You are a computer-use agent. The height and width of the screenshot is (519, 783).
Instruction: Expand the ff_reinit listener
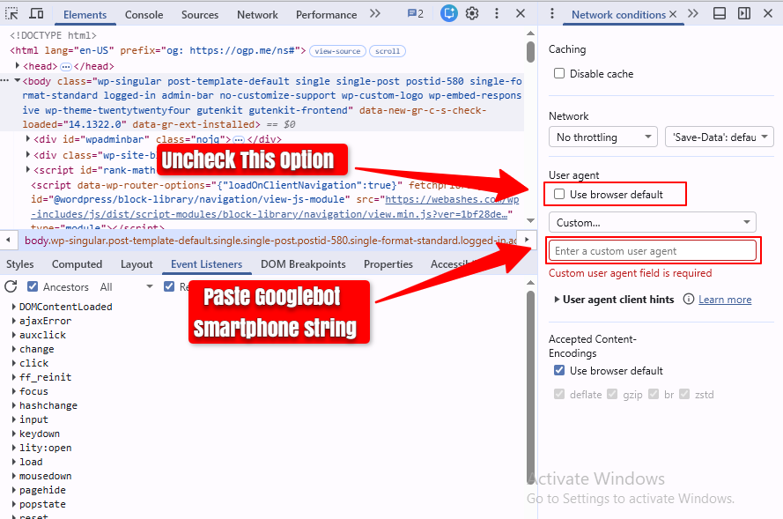[13, 377]
